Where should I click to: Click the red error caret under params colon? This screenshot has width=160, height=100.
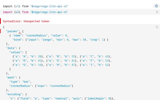20,33
